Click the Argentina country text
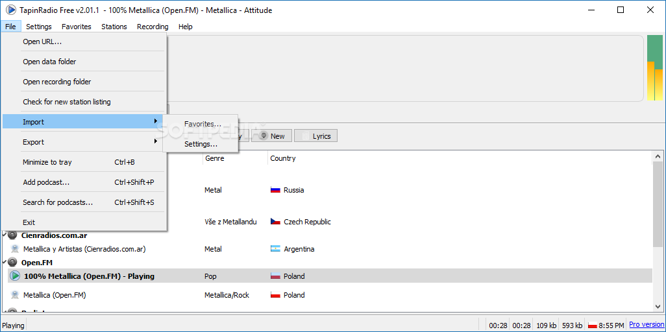 [x=299, y=249]
